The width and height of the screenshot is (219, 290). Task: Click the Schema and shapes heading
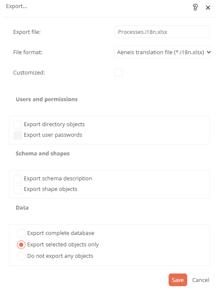[43, 154]
